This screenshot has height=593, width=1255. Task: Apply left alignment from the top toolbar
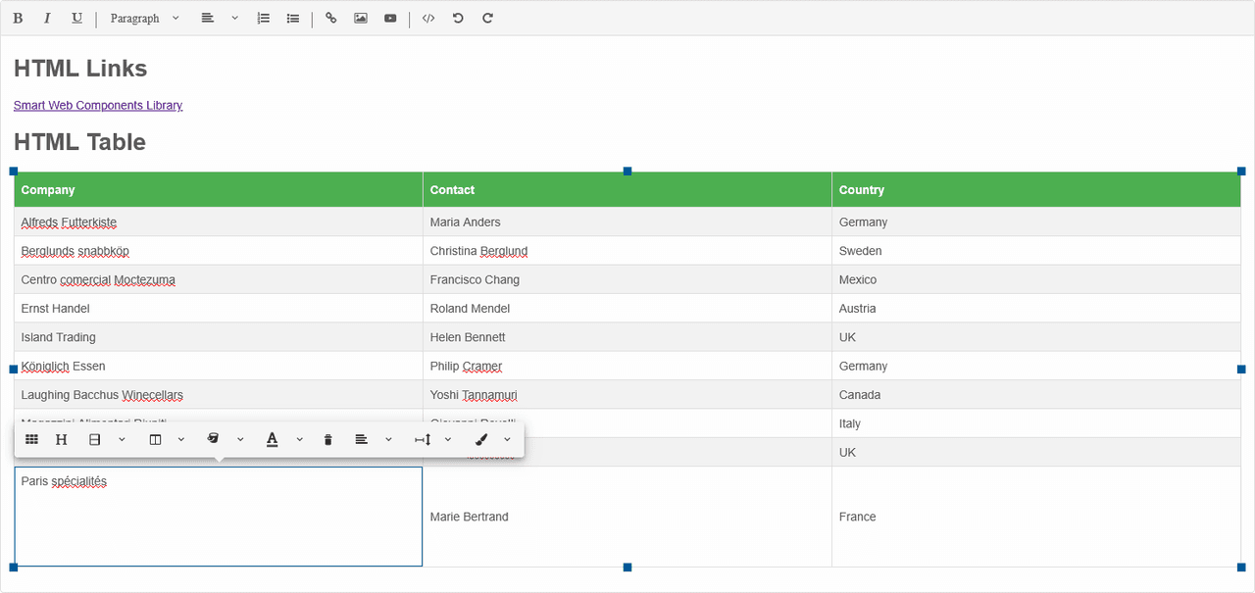[x=207, y=19]
